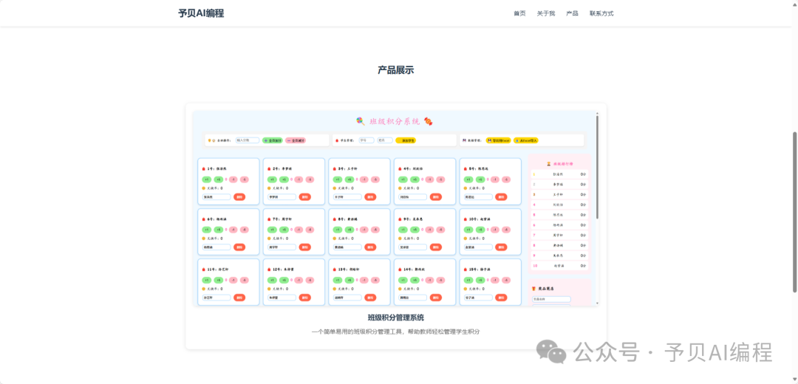Click the 班级积分系统 product screenshot thumbnail

tap(396, 208)
